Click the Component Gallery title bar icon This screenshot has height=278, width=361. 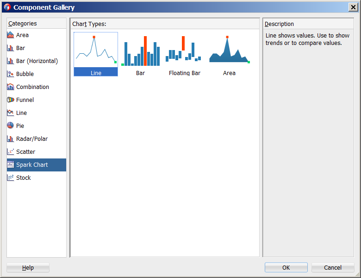[x=7, y=7]
